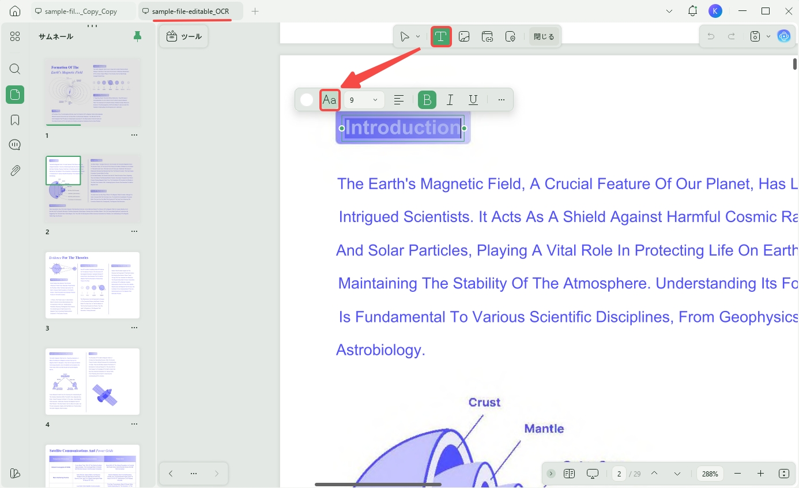Image resolution: width=799 pixels, height=488 pixels.
Task: Open the font size 9 dropdown
Action: tap(364, 100)
